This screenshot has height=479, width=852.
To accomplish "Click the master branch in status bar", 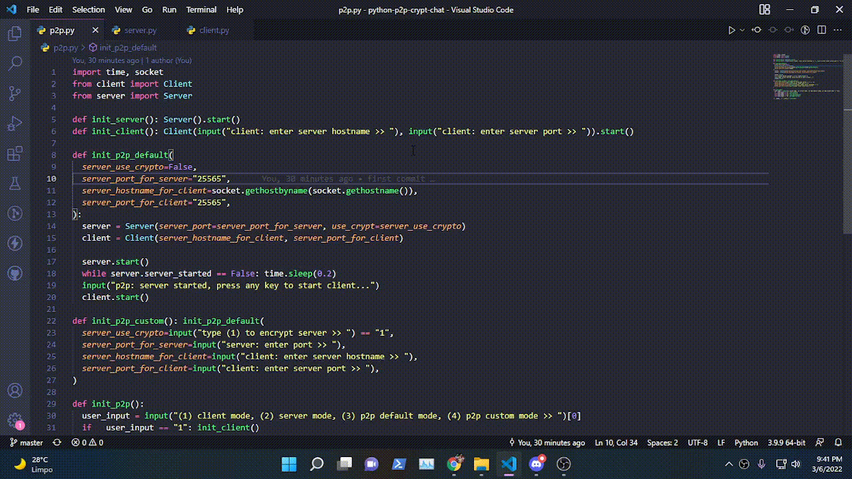I will (27, 442).
